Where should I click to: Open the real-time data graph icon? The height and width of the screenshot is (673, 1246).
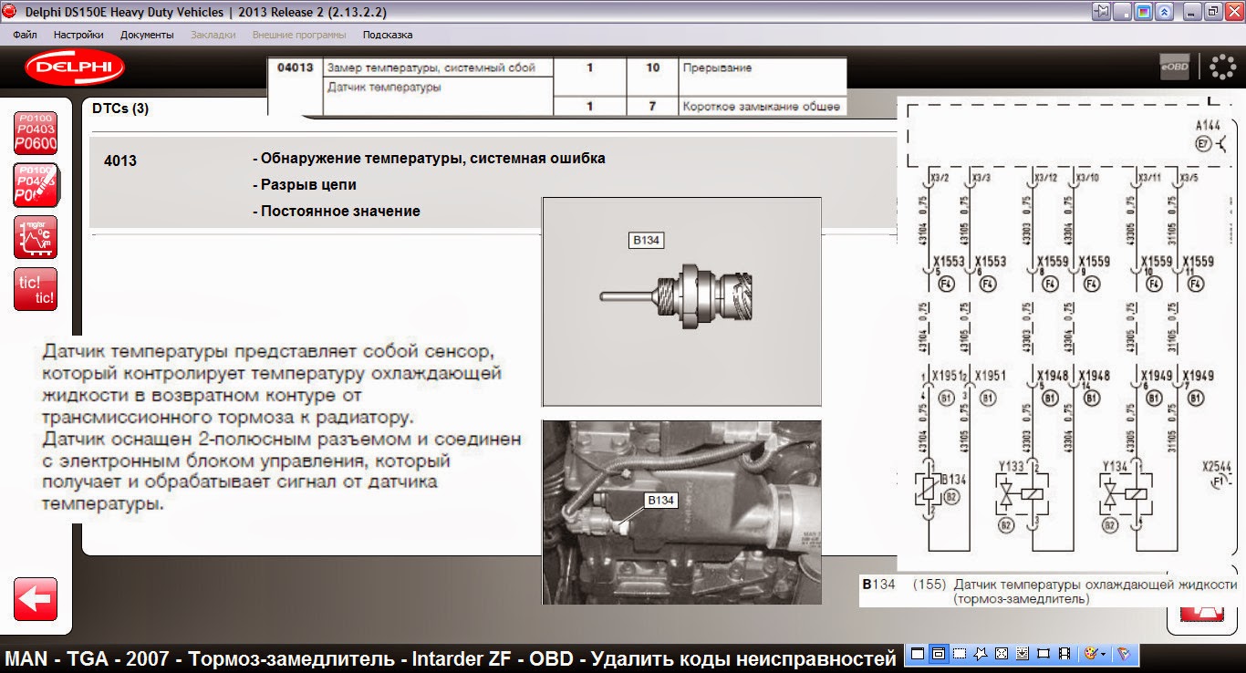36,237
